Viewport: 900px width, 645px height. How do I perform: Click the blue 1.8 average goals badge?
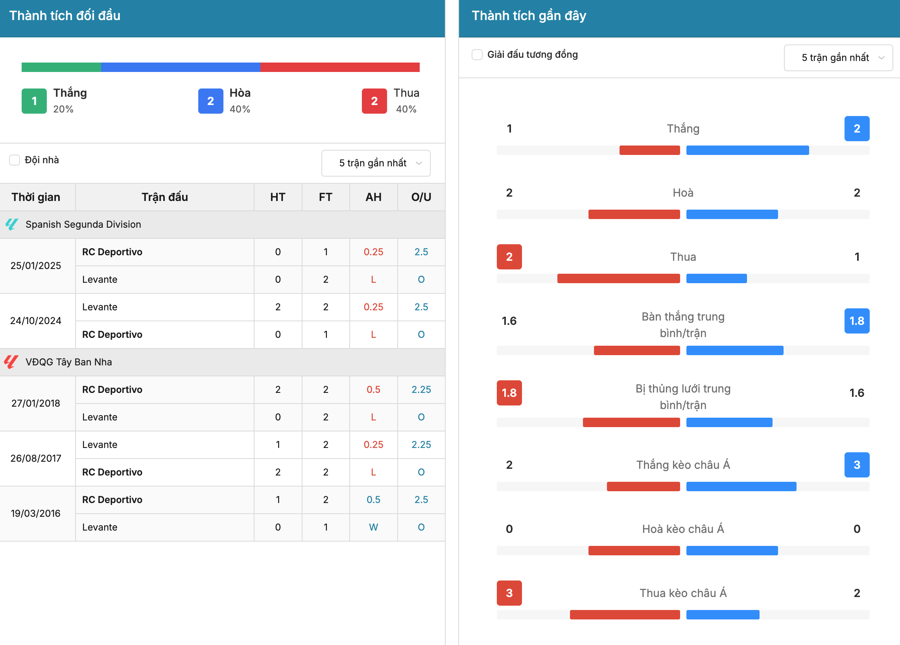coord(857,321)
